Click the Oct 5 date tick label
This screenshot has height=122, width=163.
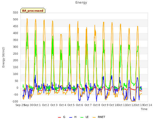[x=71, y=105]
